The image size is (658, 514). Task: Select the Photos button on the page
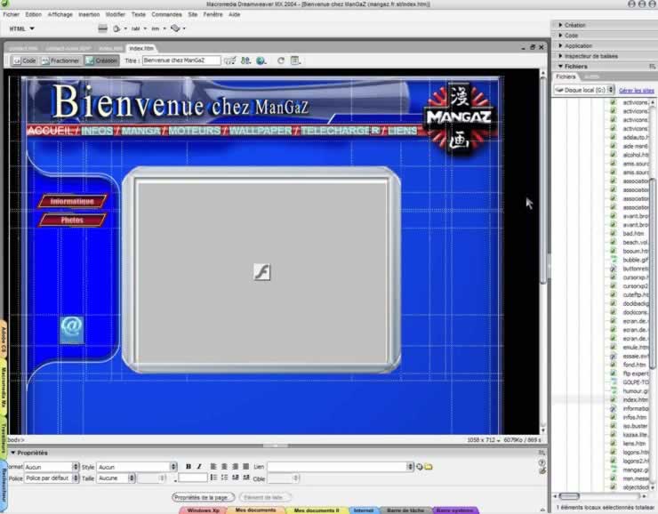click(x=73, y=220)
